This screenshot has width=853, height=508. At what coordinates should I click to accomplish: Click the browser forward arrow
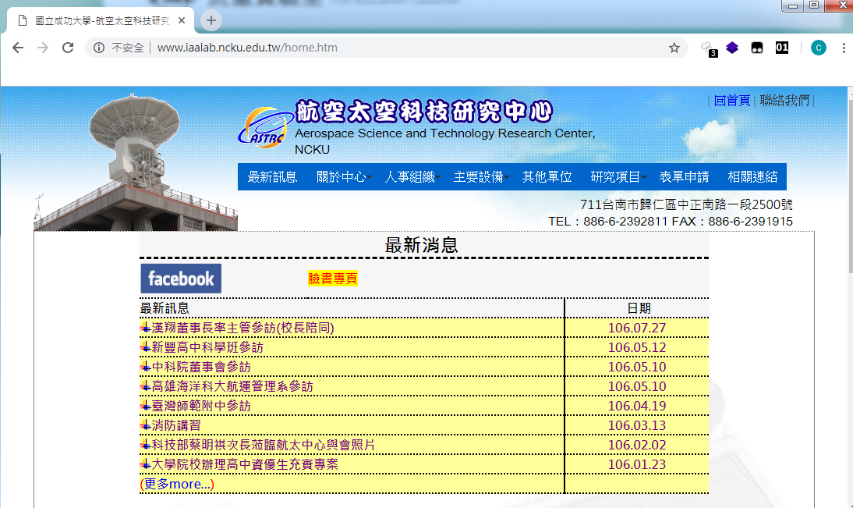42,48
